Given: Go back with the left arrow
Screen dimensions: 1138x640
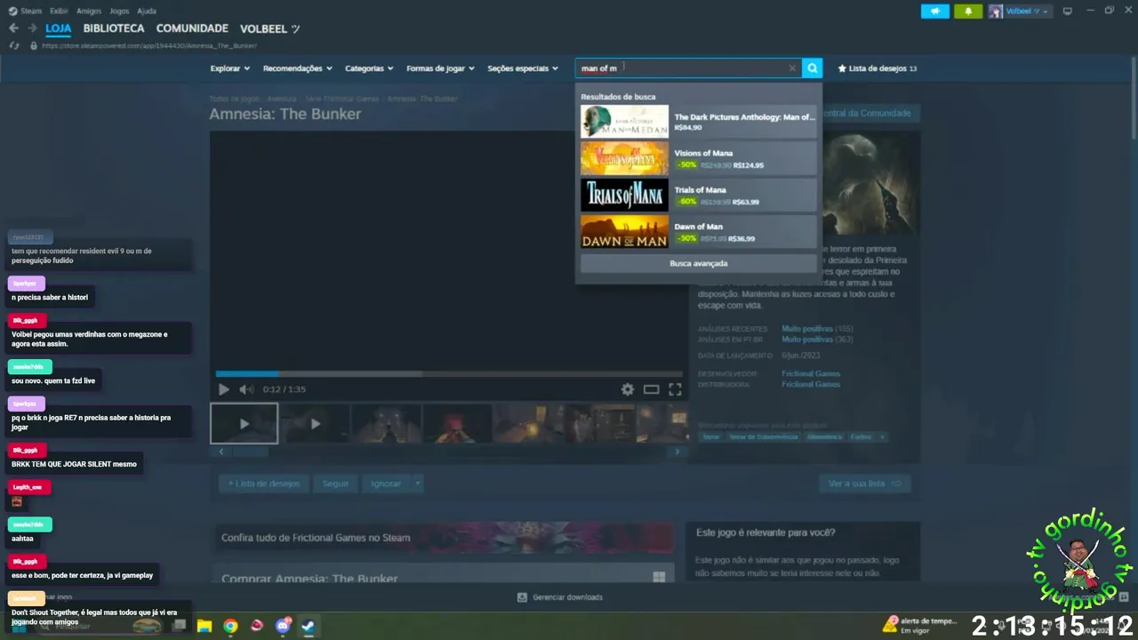Looking at the screenshot, I should 13,28.
